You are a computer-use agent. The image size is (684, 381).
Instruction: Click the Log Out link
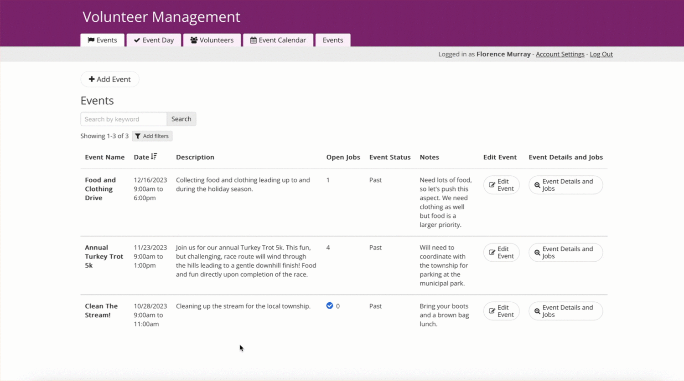tap(601, 54)
